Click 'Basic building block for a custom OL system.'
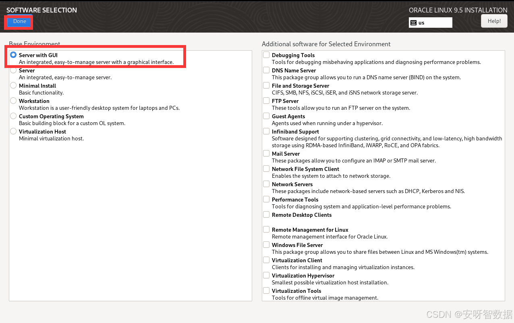The image size is (514, 323). click(72, 123)
